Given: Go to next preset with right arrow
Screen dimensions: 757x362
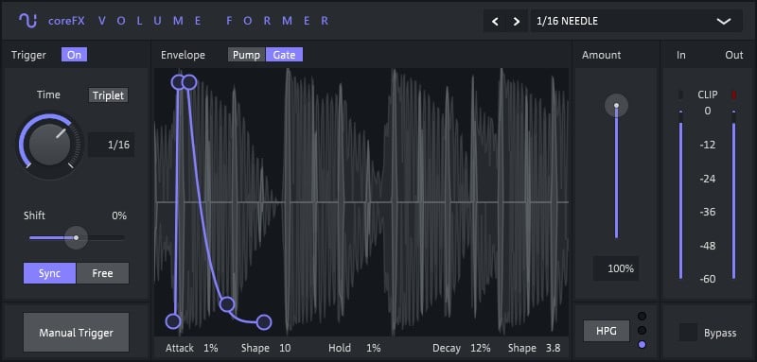Looking at the screenshot, I should (517, 21).
